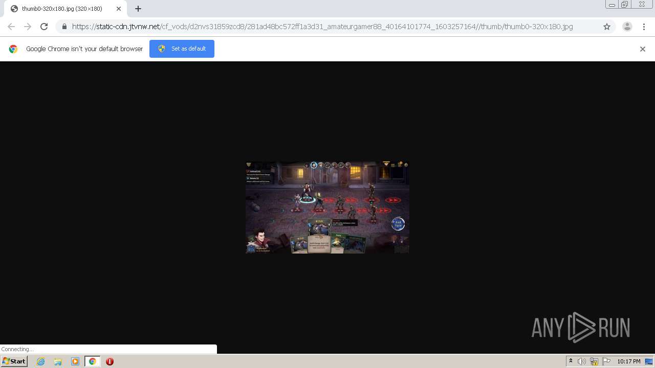Viewport: 655px width, 368px height.
Task: Click the Chrome logo in notification bar
Action: coord(13,49)
